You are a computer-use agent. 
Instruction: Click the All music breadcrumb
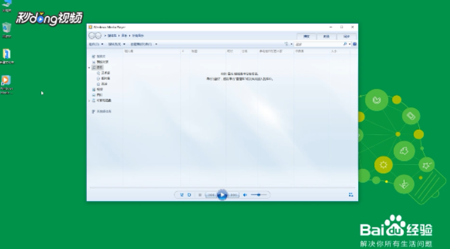(137, 36)
